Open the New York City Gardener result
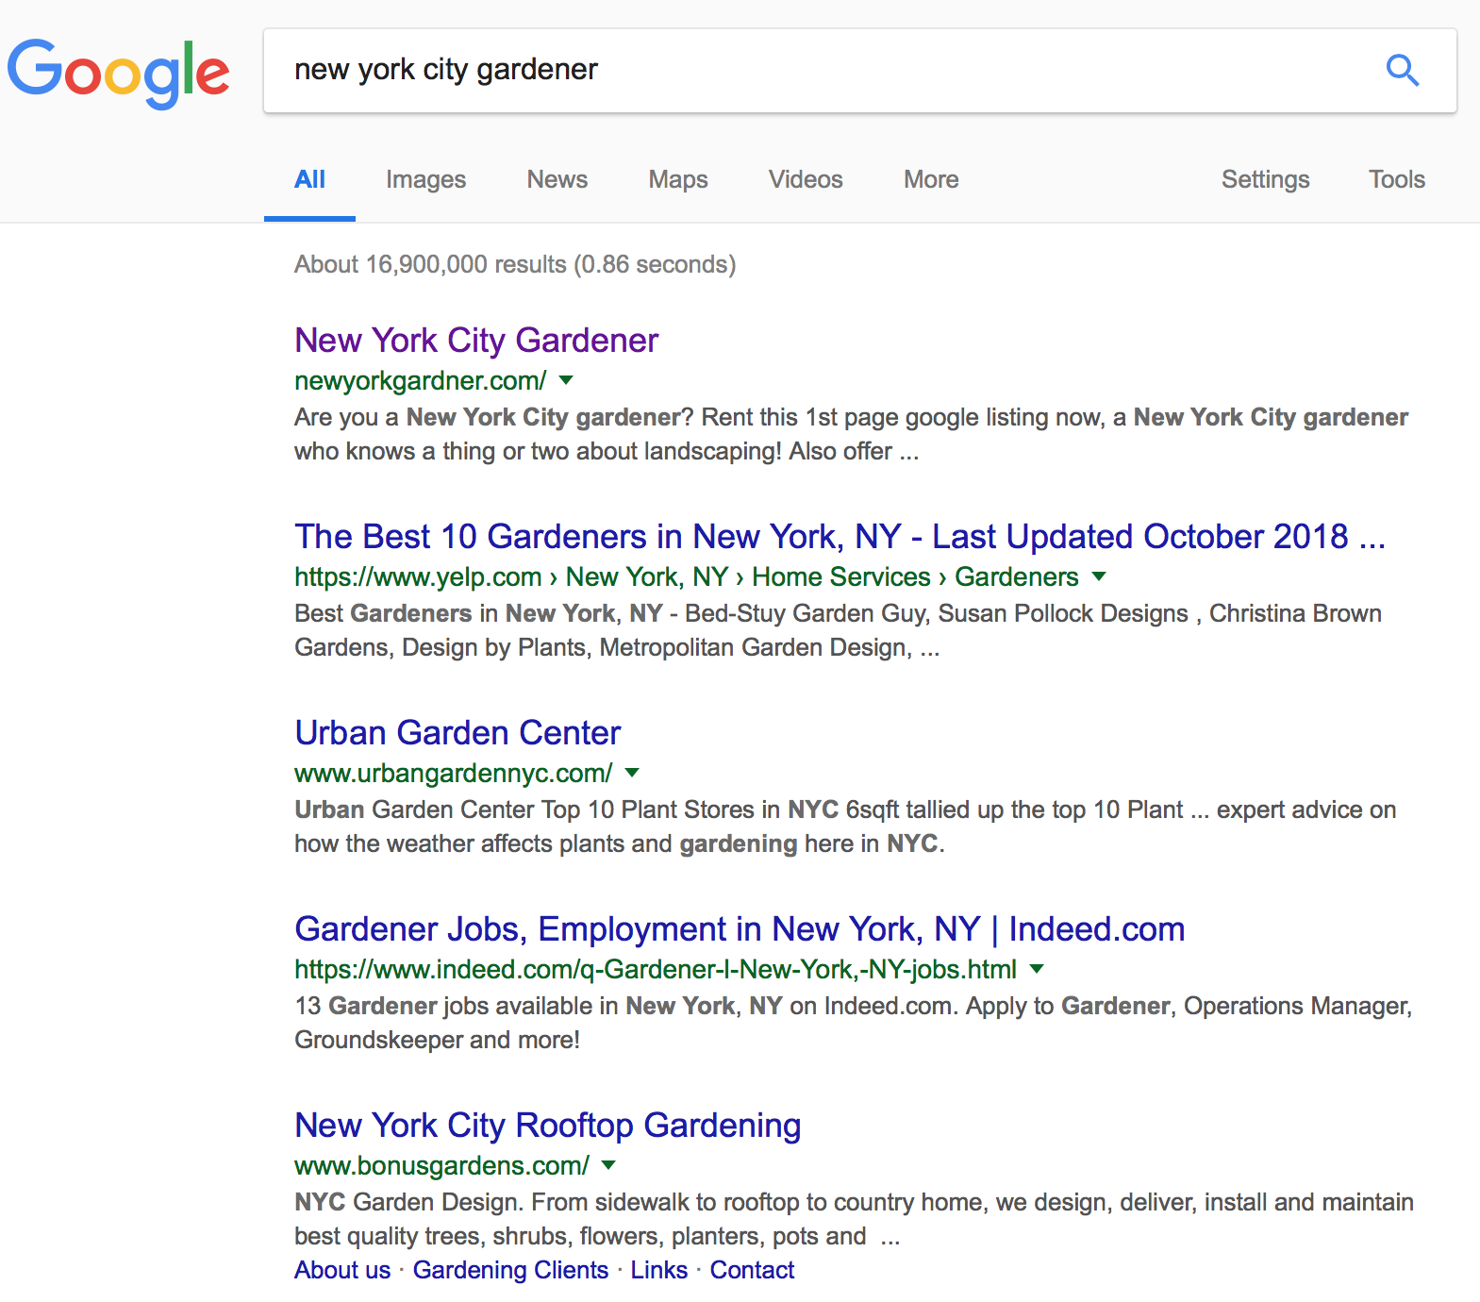 [476, 341]
